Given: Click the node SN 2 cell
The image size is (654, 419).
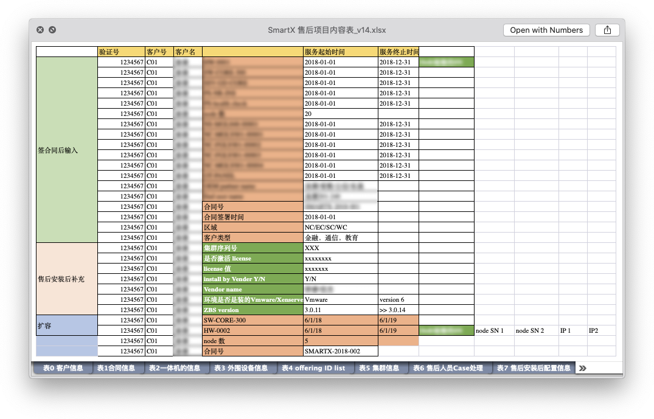Looking at the screenshot, I should click(537, 331).
